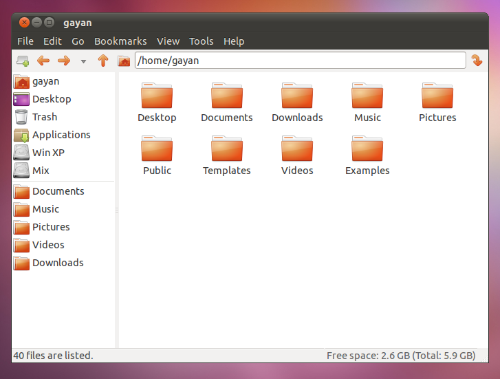Click the home folder toolbar icon
Image resolution: width=500 pixels, height=379 pixels.
pyautogui.click(x=124, y=61)
